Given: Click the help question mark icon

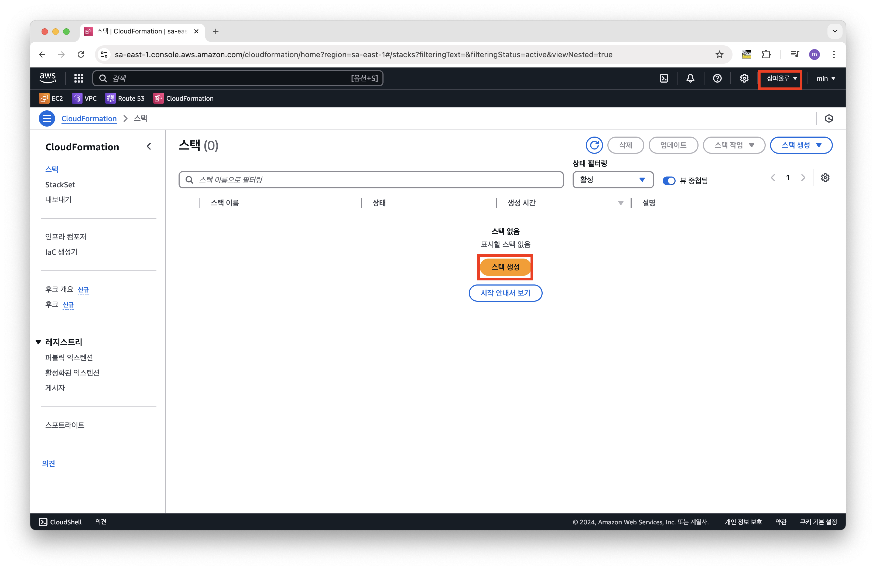Looking at the screenshot, I should [717, 78].
